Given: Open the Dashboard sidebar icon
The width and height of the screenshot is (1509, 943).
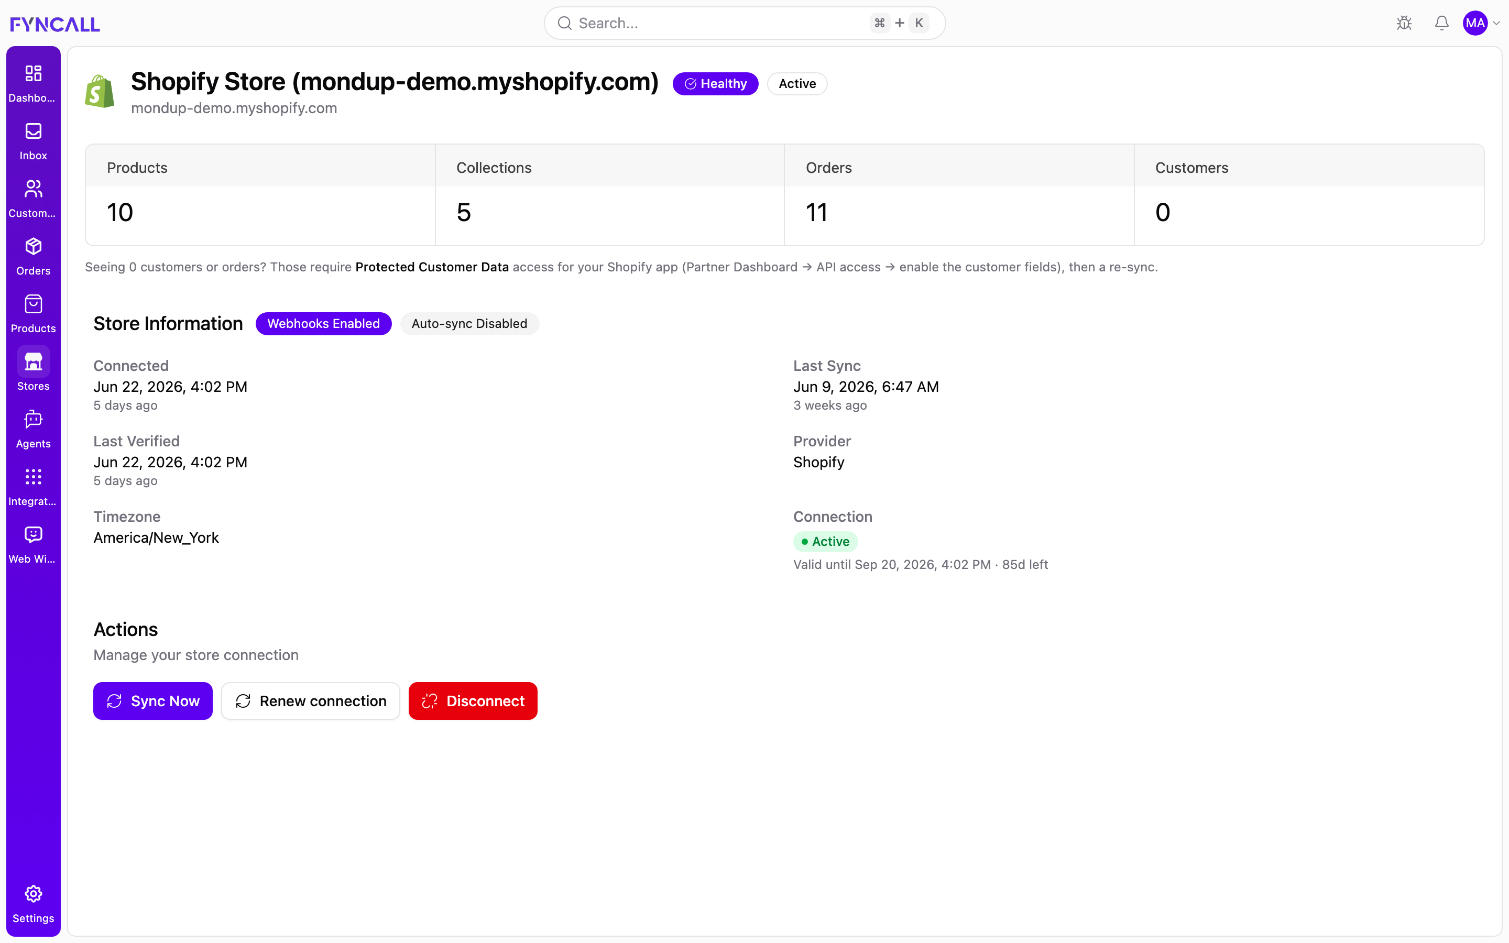Looking at the screenshot, I should [x=33, y=73].
